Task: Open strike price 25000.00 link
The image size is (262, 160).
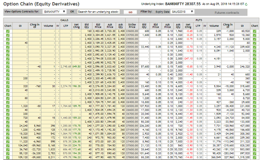Action: coord(132,47)
